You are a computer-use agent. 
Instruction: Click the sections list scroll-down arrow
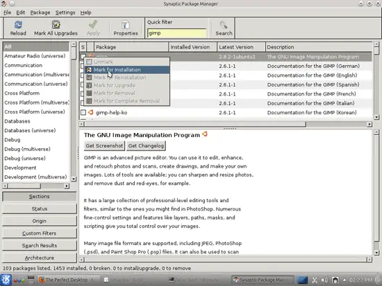click(74, 179)
